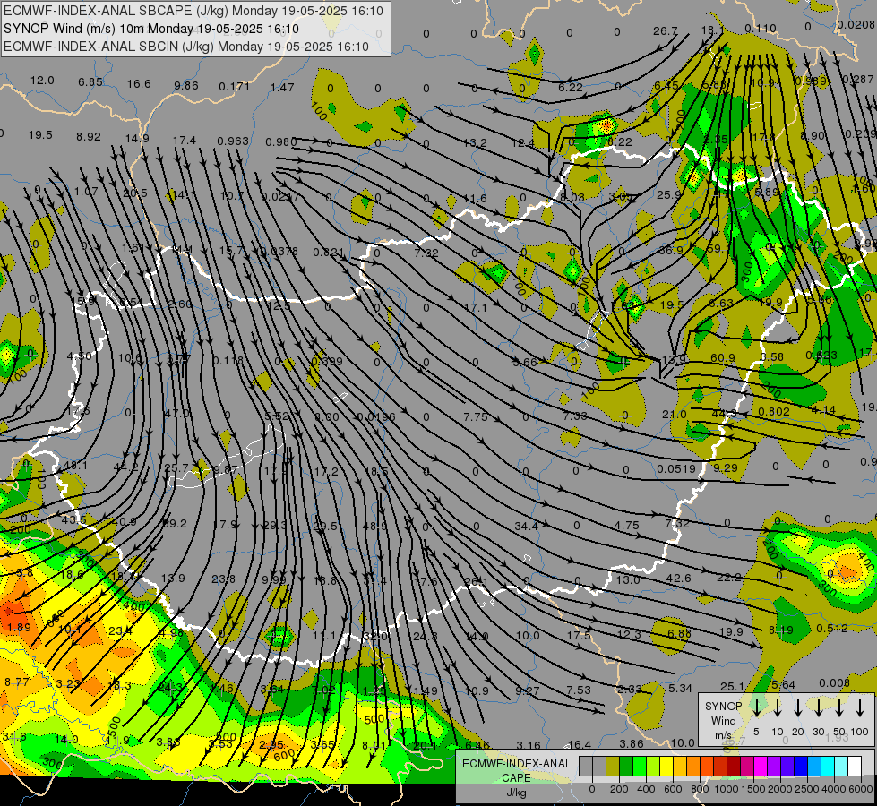This screenshot has height=806, width=877.
Task: Click the map value 48.1
Action: 75,466
